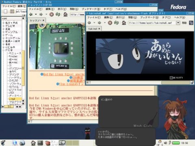195x146 pixels.
Task: Click the home icon in the middle browser window
Action: 65,14
